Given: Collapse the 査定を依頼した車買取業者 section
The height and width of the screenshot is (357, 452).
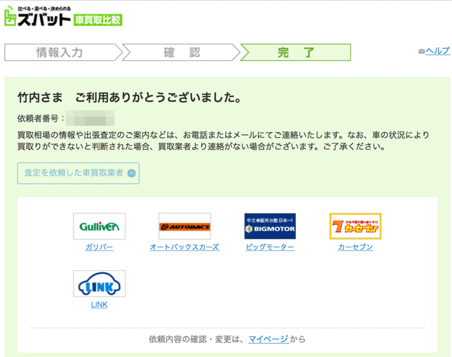Looking at the screenshot, I should pos(78,173).
